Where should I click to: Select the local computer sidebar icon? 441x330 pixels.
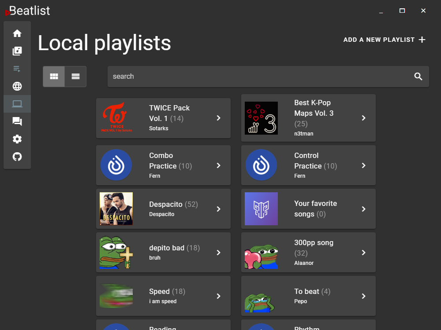pyautogui.click(x=17, y=104)
